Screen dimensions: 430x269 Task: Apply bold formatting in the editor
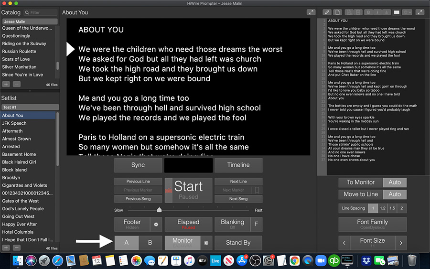368,12
